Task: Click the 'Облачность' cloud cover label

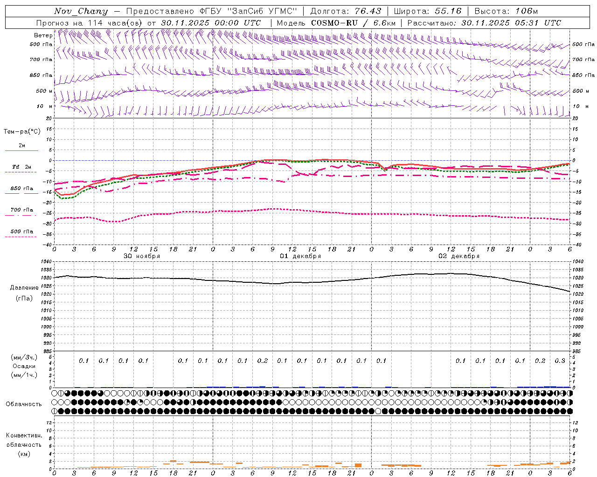Action: coord(23,404)
